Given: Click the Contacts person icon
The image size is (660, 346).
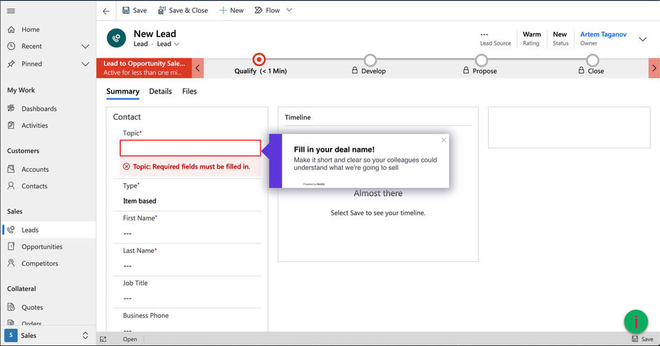Looking at the screenshot, I should pos(12,186).
